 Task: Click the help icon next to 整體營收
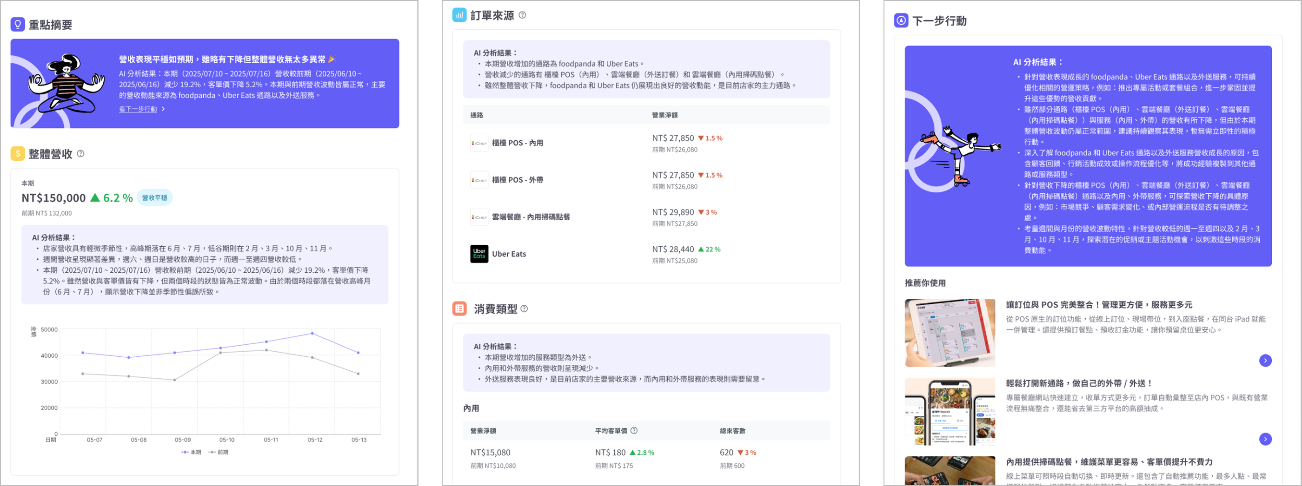pyautogui.click(x=80, y=154)
